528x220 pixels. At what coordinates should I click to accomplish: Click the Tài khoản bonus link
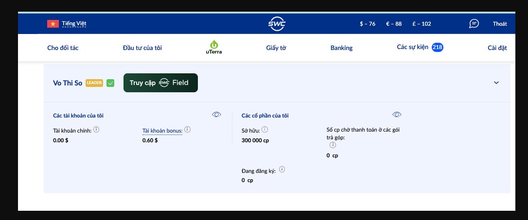162,131
